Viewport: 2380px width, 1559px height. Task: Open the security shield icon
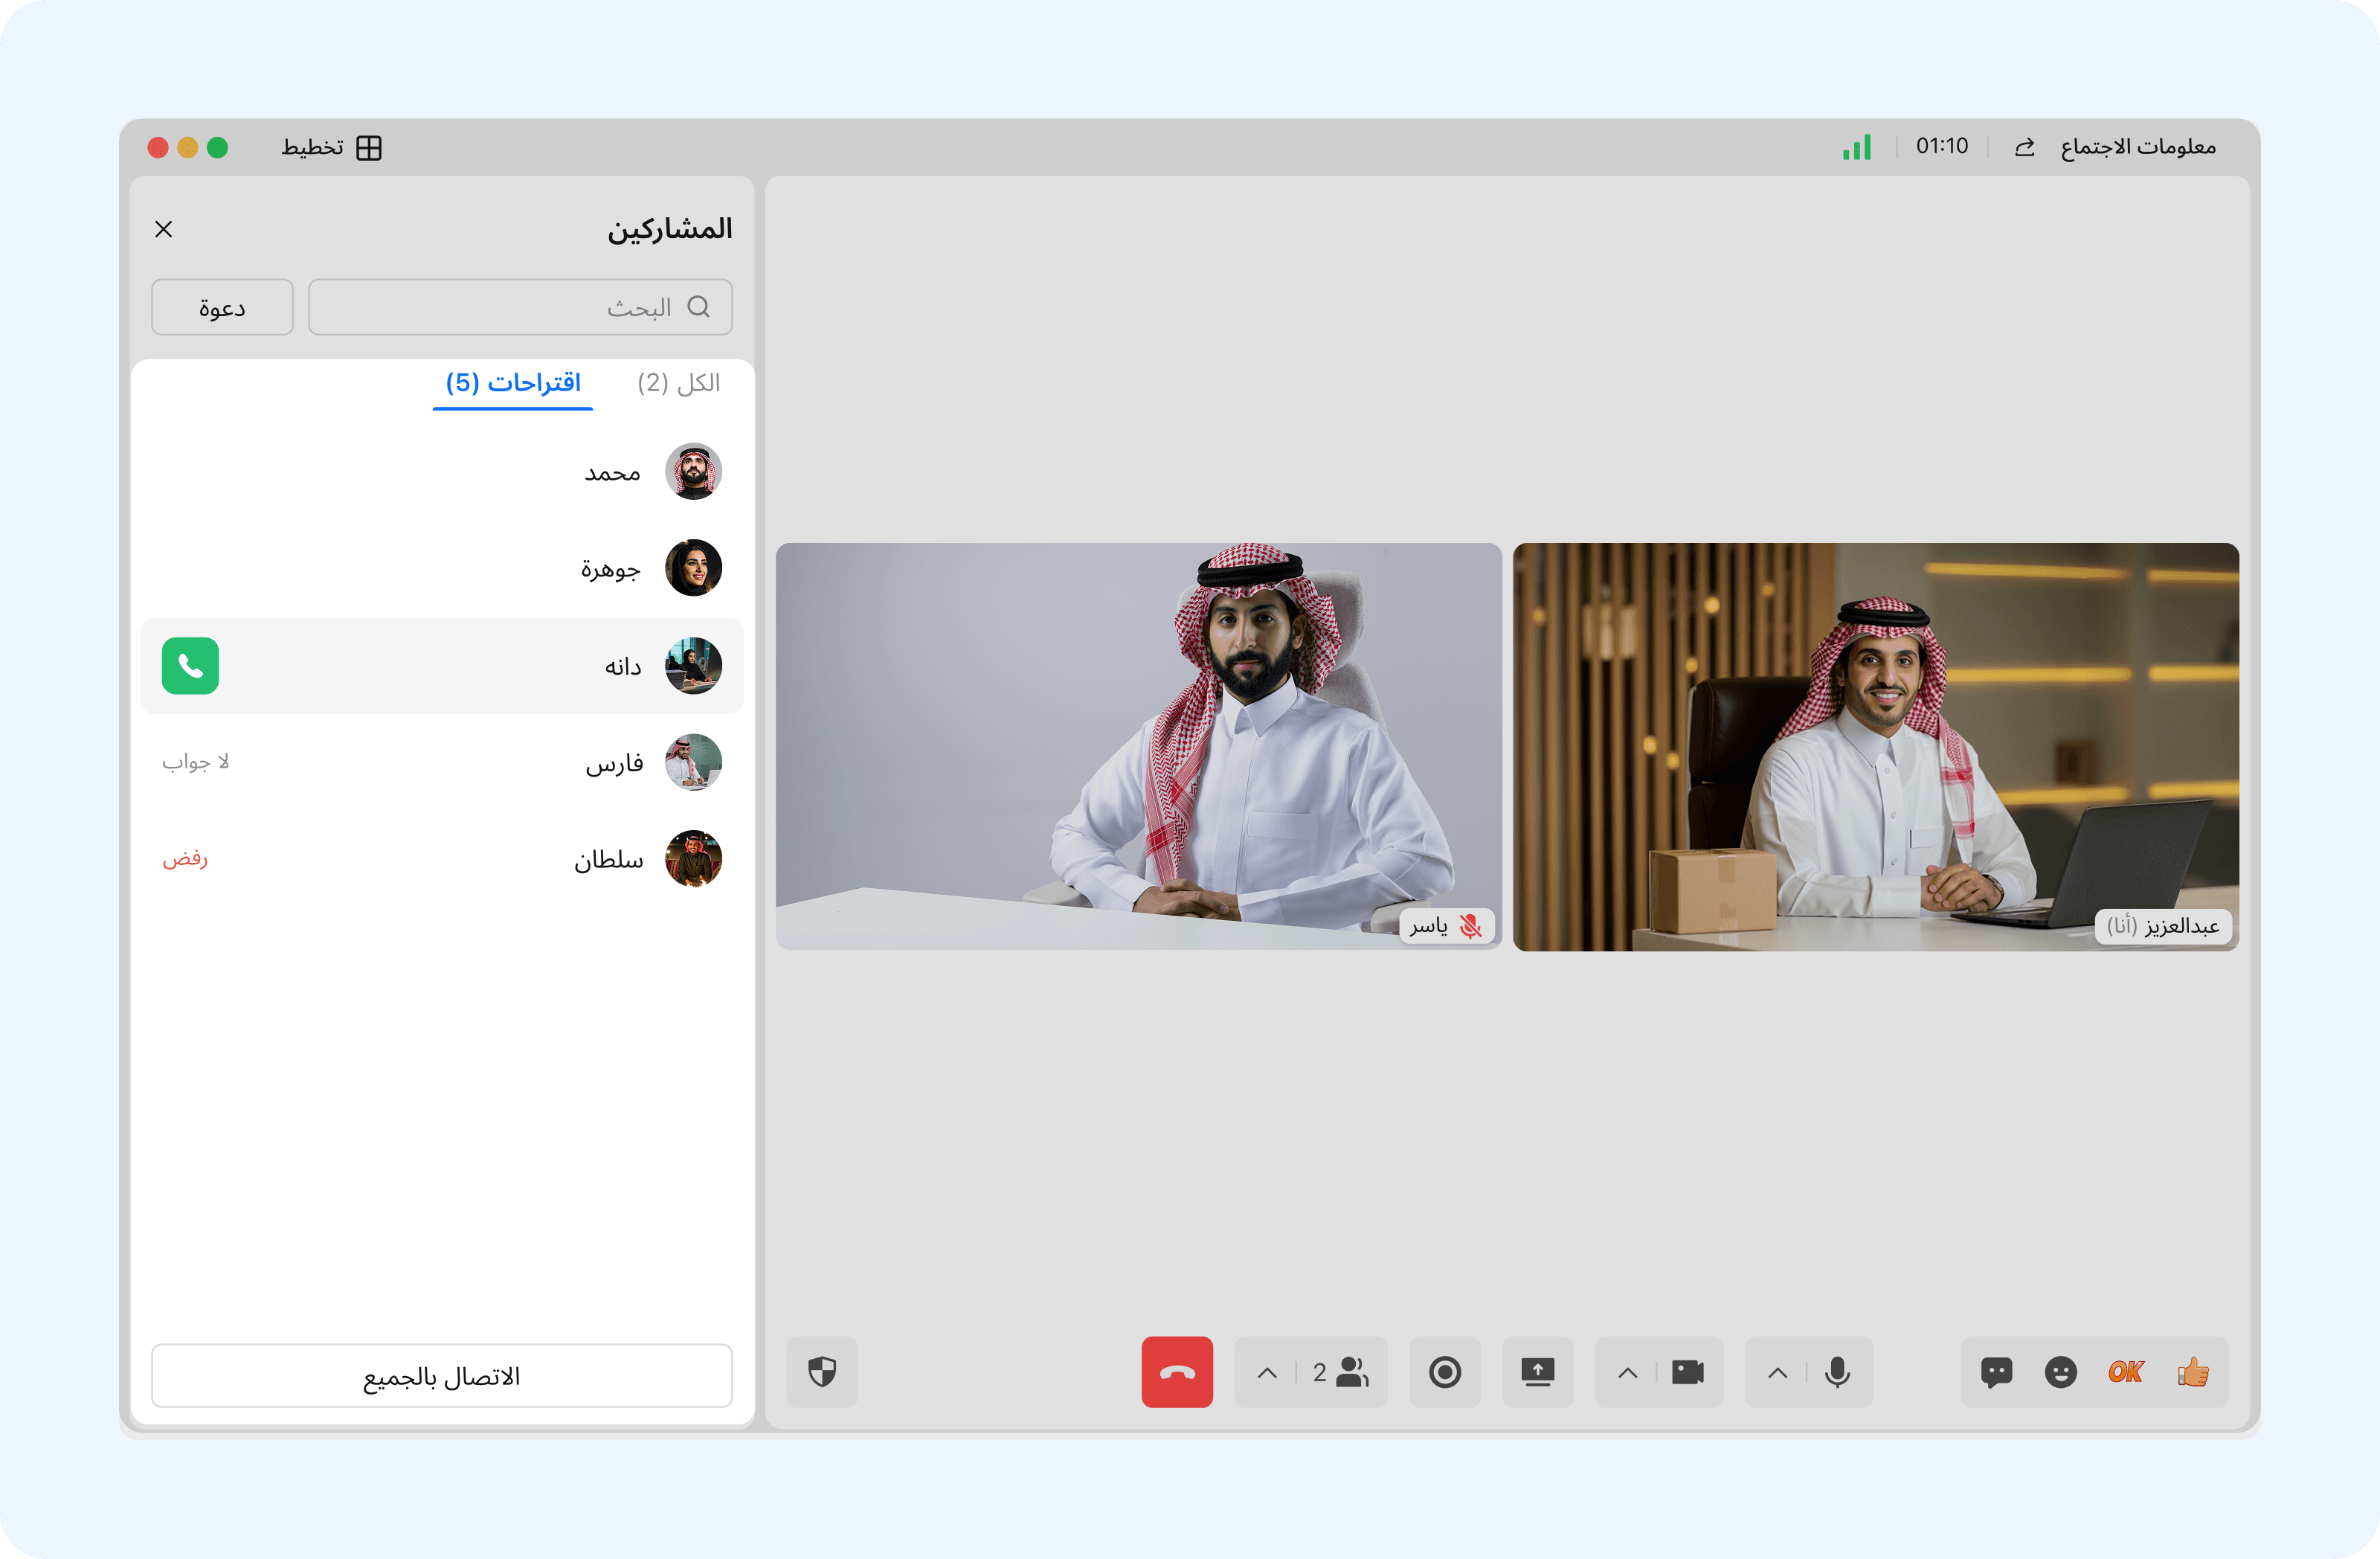coord(822,1372)
